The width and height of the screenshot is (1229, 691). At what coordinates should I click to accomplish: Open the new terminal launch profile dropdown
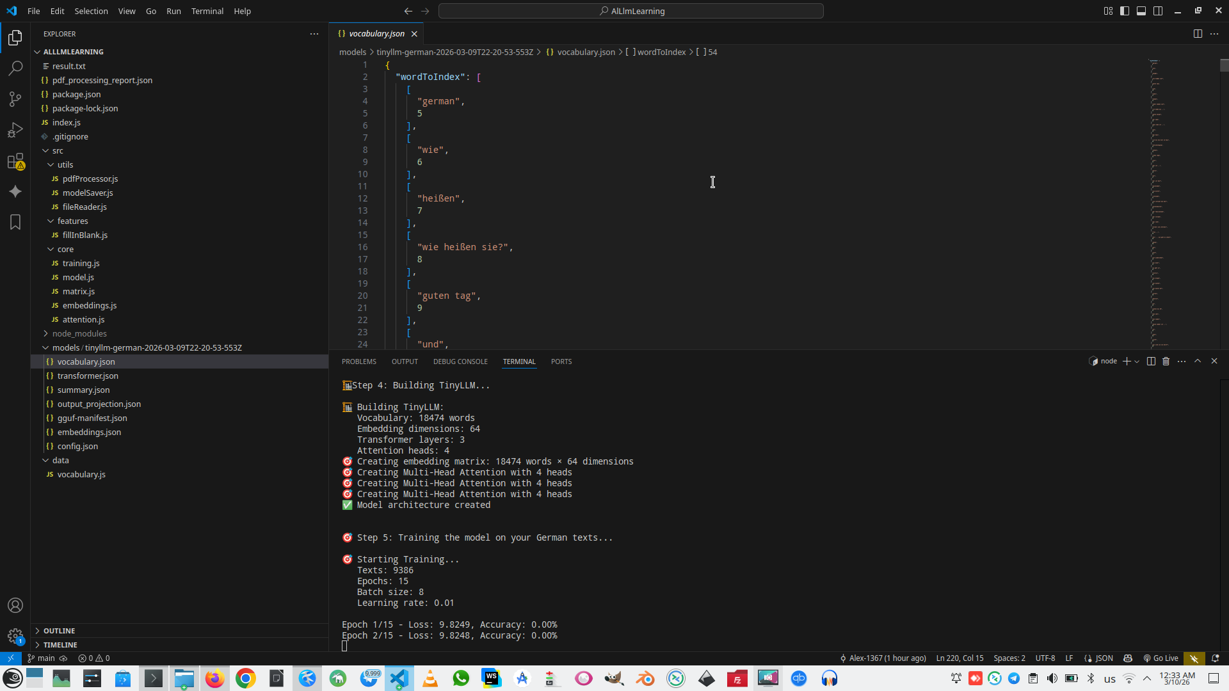point(1137,361)
